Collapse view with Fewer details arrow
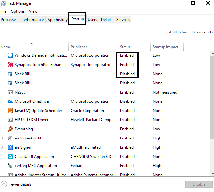This screenshot has height=192, width=214. 4,184
